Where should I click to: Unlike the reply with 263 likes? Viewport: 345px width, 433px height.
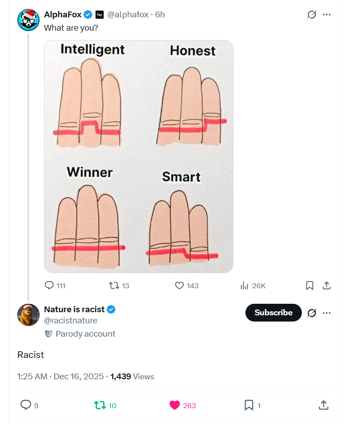point(175,405)
